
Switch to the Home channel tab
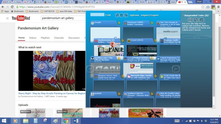[22, 38]
